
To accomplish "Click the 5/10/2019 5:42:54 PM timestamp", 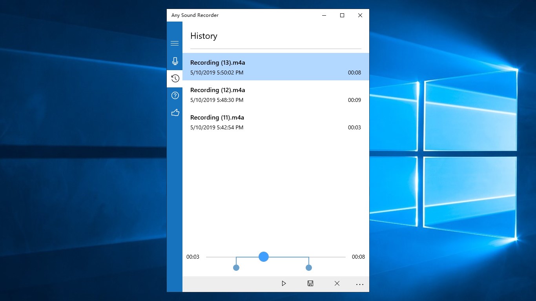I will tap(217, 127).
